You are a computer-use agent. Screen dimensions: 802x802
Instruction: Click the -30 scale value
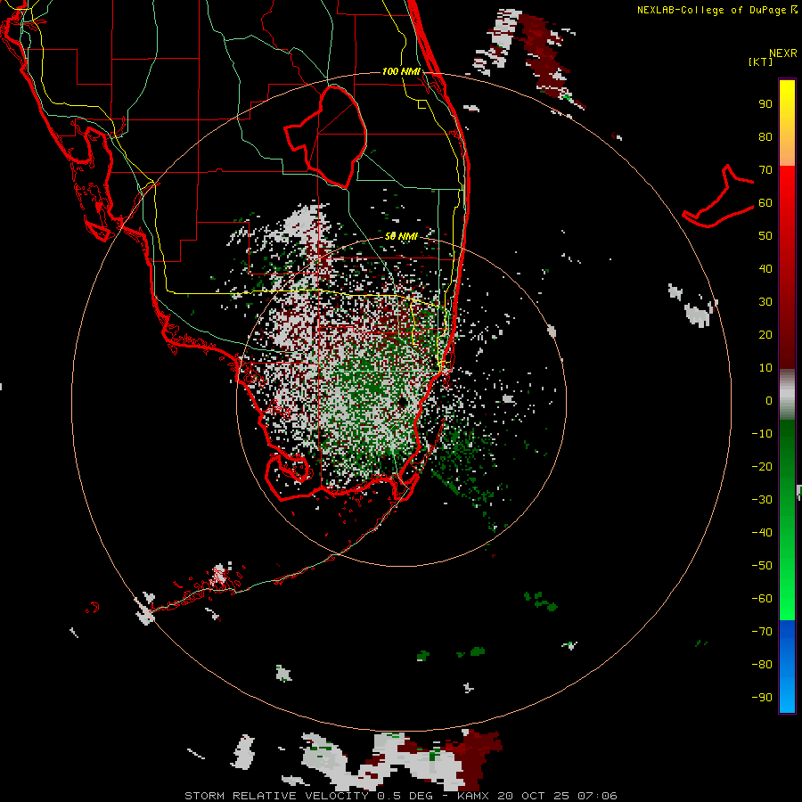[x=762, y=500]
